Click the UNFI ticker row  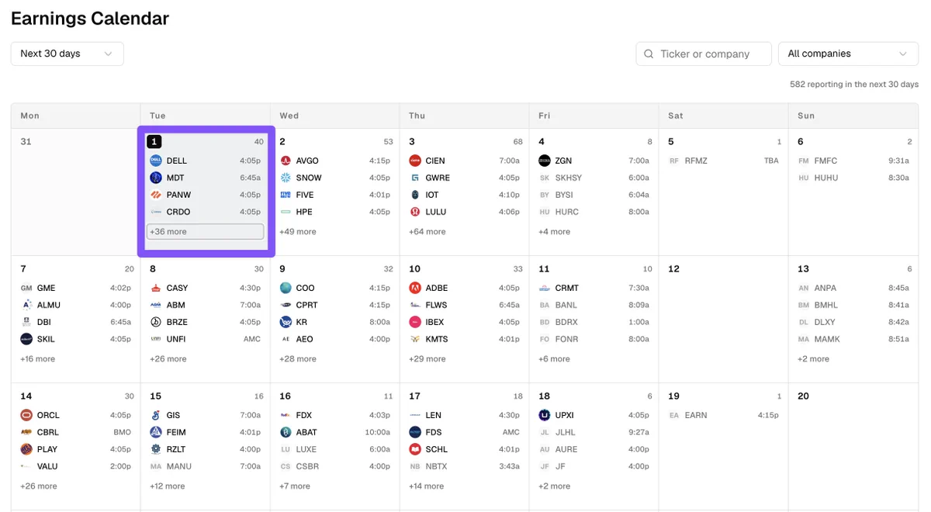tap(205, 339)
